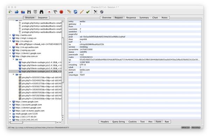Image resolution: width=210 pixels, height=137 pixels.
Task: Switch to the Structure view tab
Action: coord(30,18)
